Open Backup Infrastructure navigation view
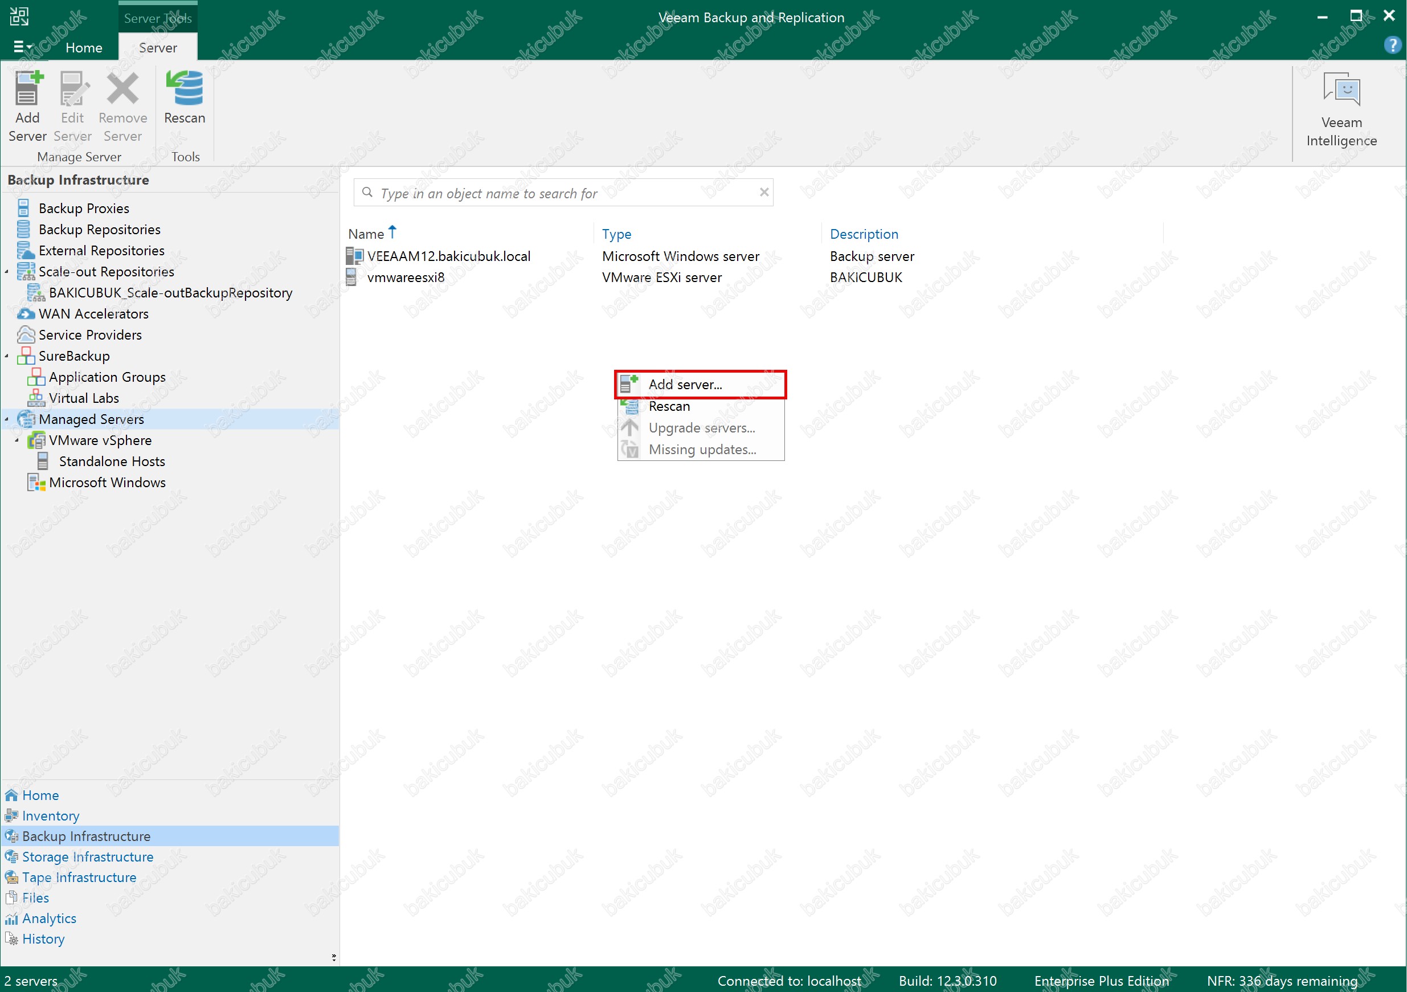Screen dimensions: 1407x992 (87, 836)
